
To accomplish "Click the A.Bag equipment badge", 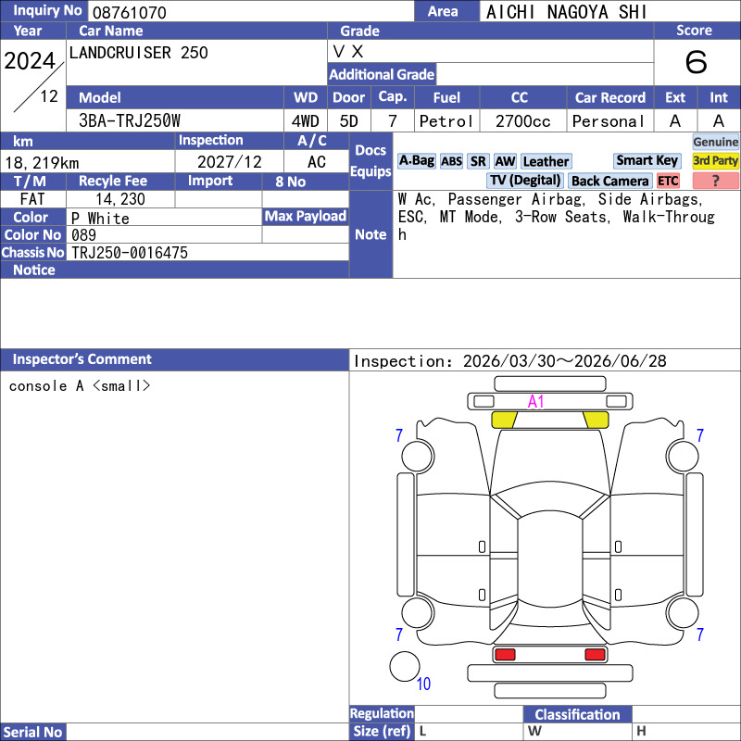I will [416, 161].
